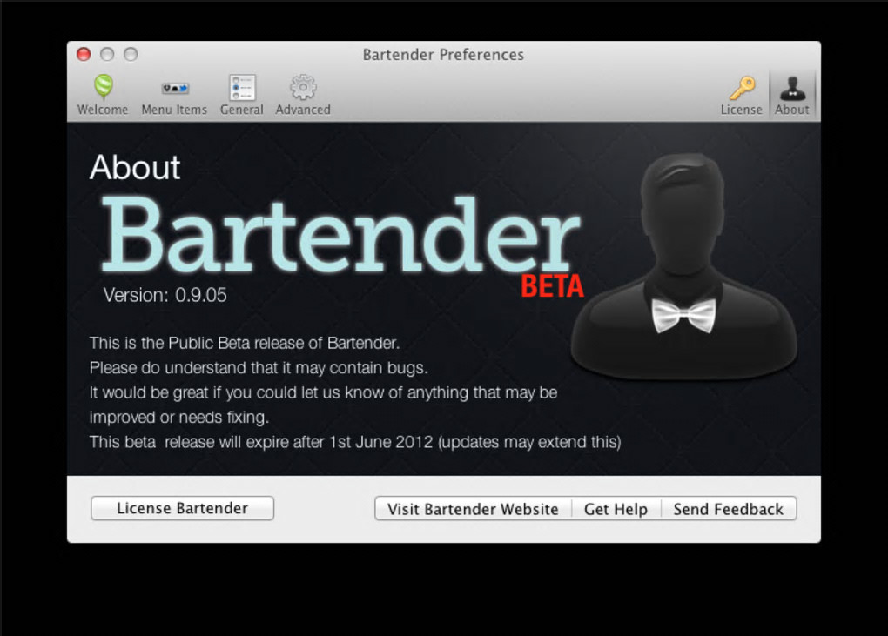Close the Bartender Preferences window
The image size is (888, 636).
(84, 54)
